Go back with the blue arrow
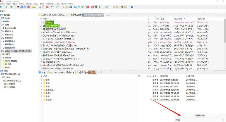This screenshot has width=226, height=122. tap(1, 7)
